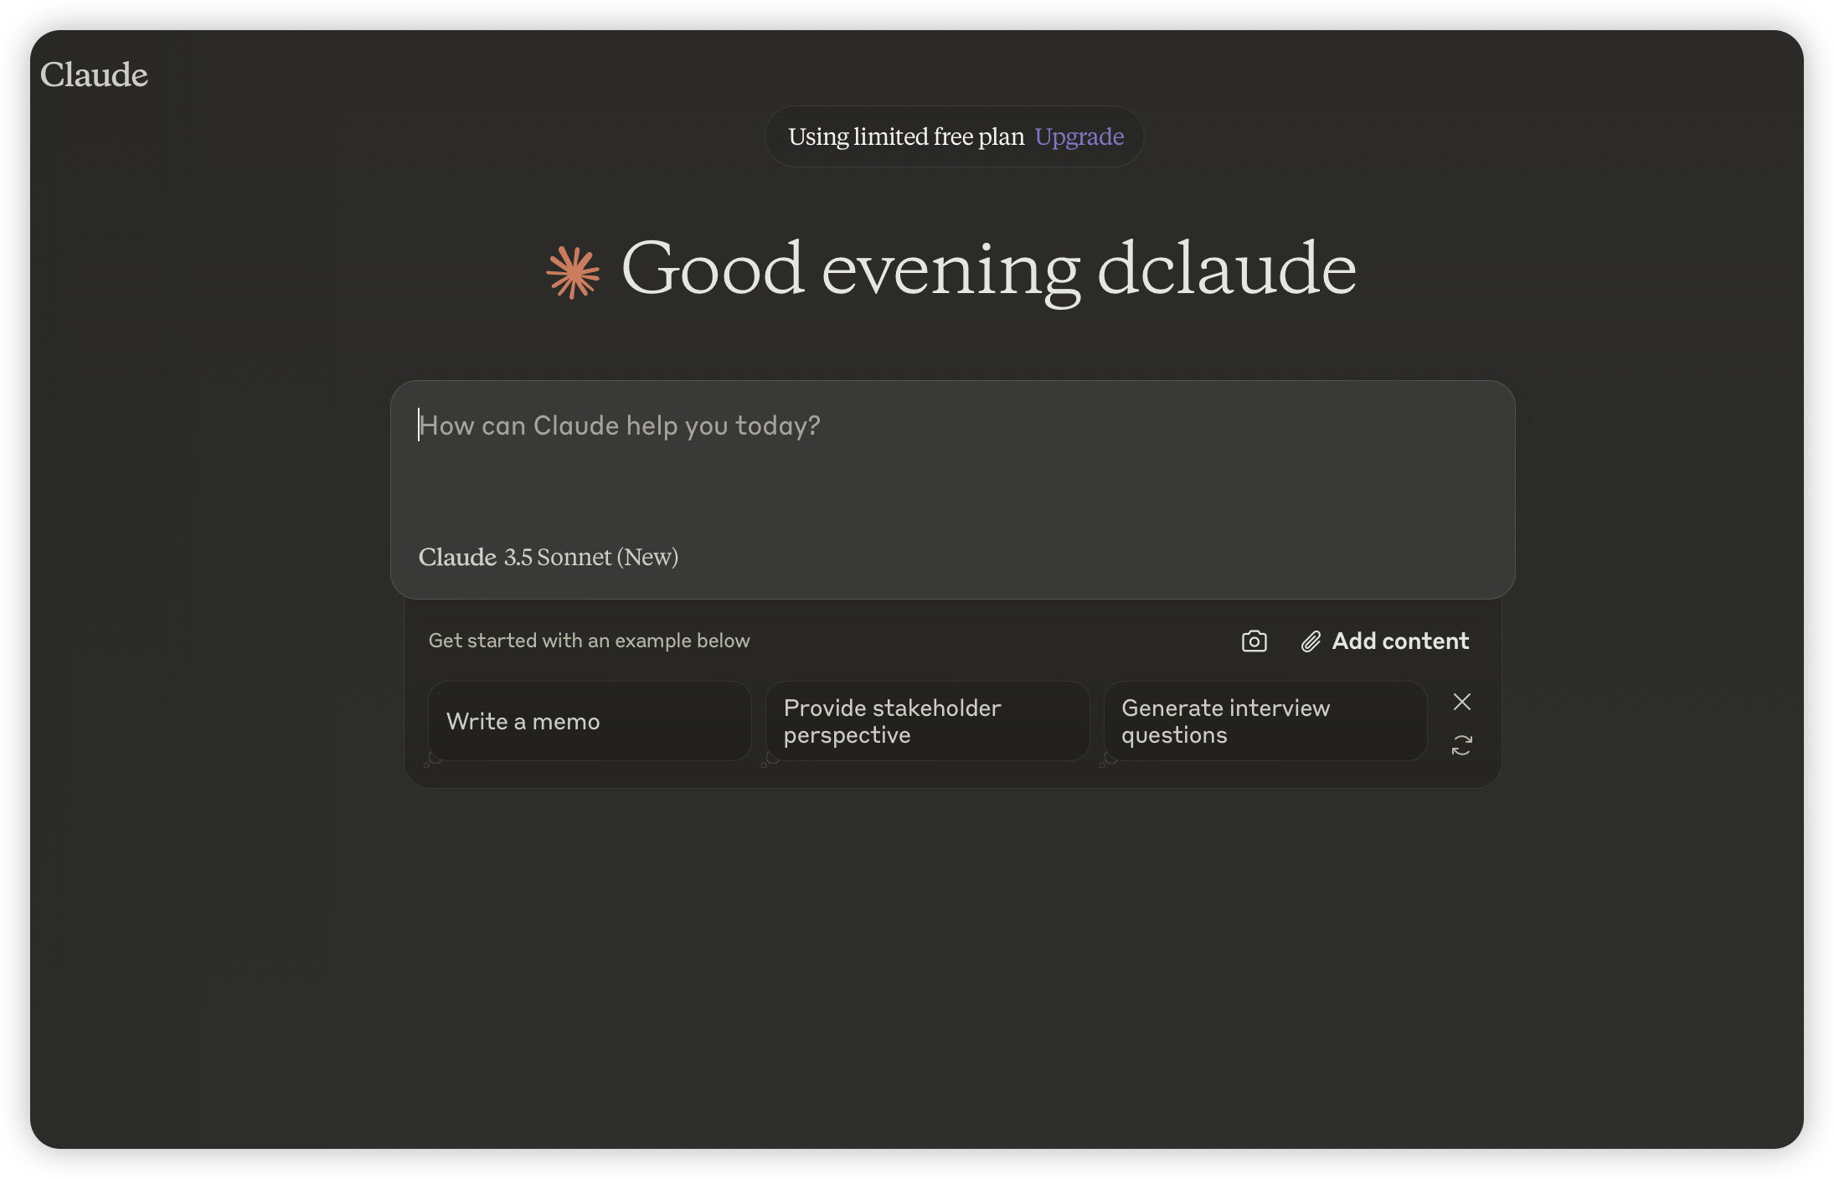Click the Claude logo in top-left
The height and width of the screenshot is (1179, 1834).
coord(94,75)
